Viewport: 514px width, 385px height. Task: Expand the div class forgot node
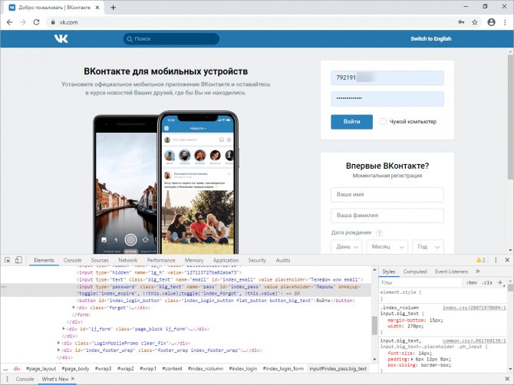tap(74, 308)
